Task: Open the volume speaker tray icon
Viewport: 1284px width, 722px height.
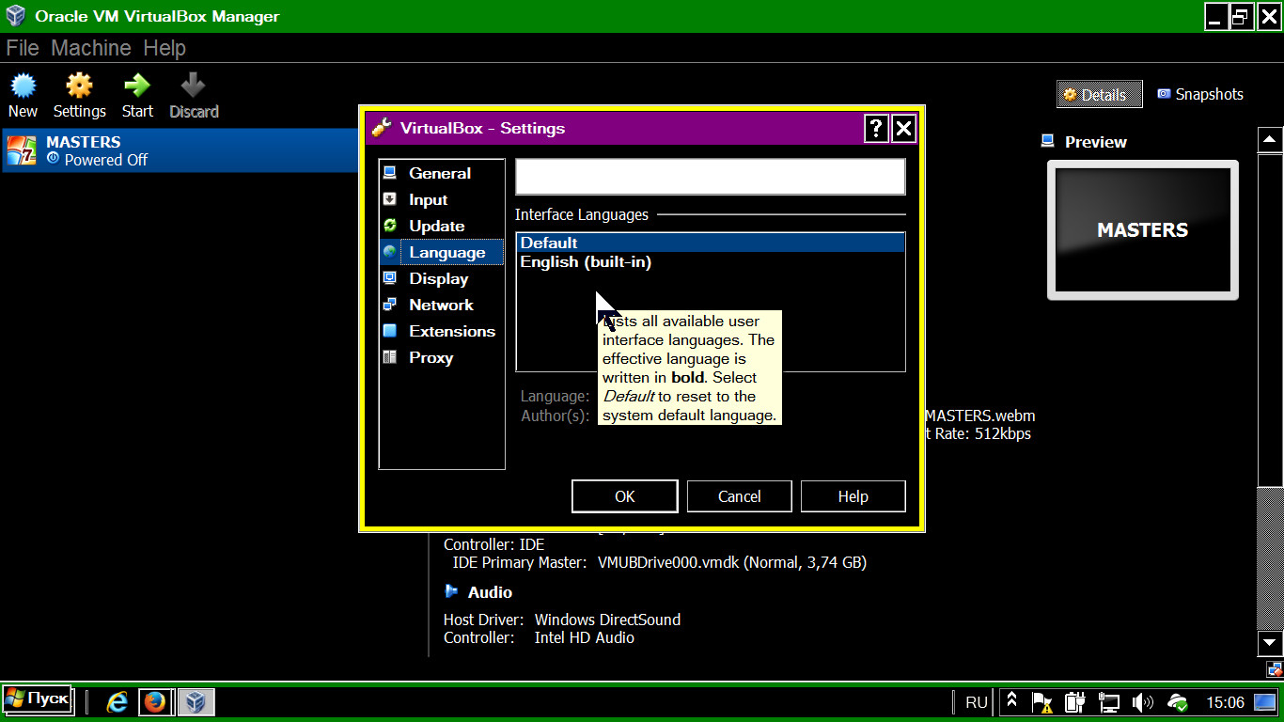Action: (1142, 702)
